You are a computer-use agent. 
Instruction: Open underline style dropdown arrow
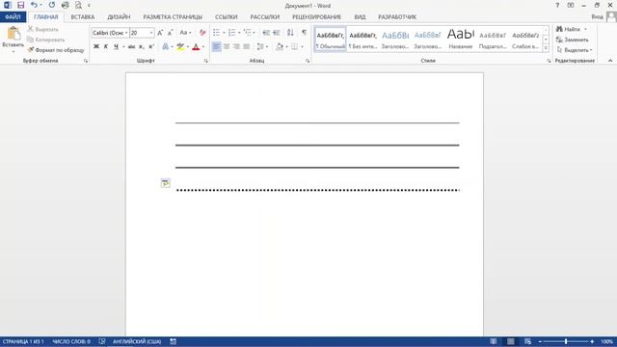pos(123,46)
